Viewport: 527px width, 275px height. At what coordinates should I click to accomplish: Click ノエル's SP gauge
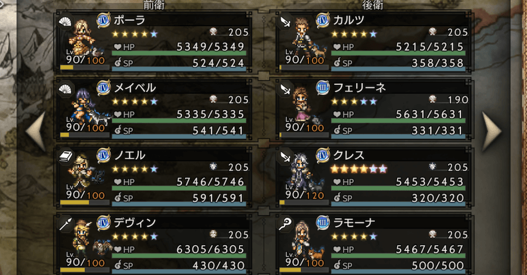[179, 204]
